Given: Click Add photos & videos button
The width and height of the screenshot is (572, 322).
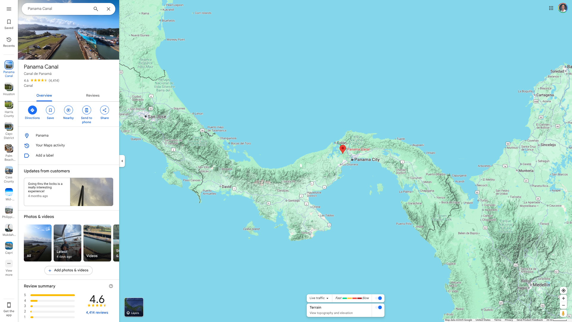Looking at the screenshot, I should (69, 270).
